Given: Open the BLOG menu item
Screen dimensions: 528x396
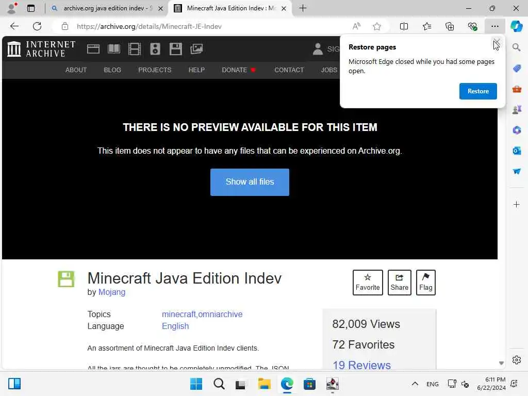Looking at the screenshot, I should pos(112,70).
